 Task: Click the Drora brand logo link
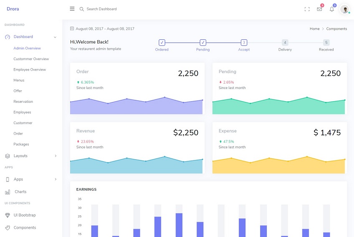13,9
